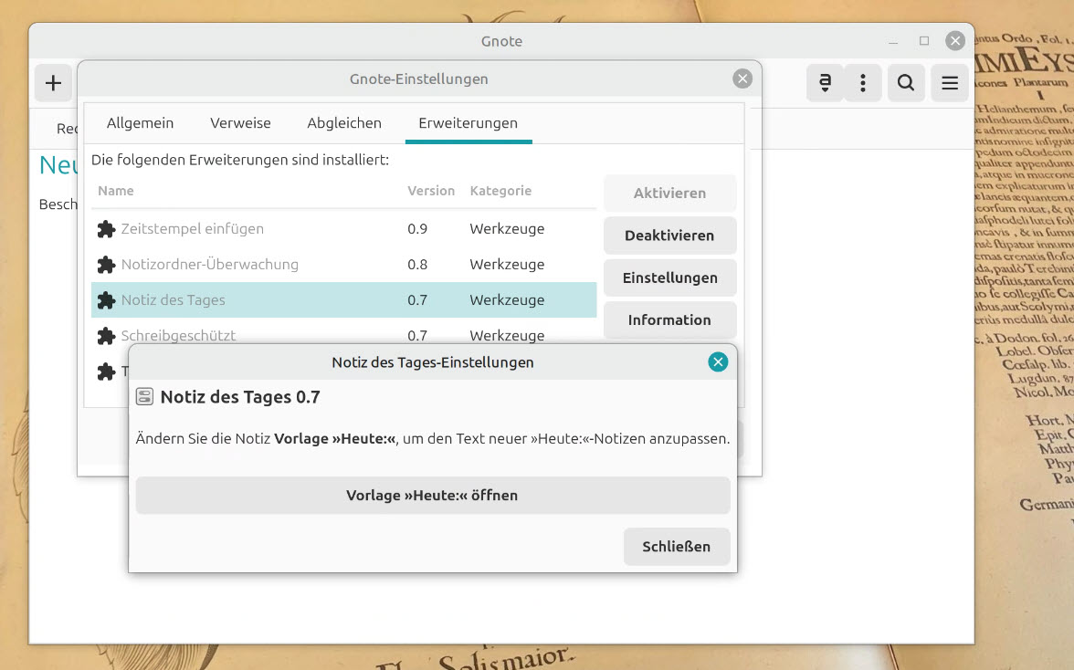Image resolution: width=1074 pixels, height=670 pixels.
Task: Open the three-dot actions menu in Gnote
Action: tap(862, 83)
